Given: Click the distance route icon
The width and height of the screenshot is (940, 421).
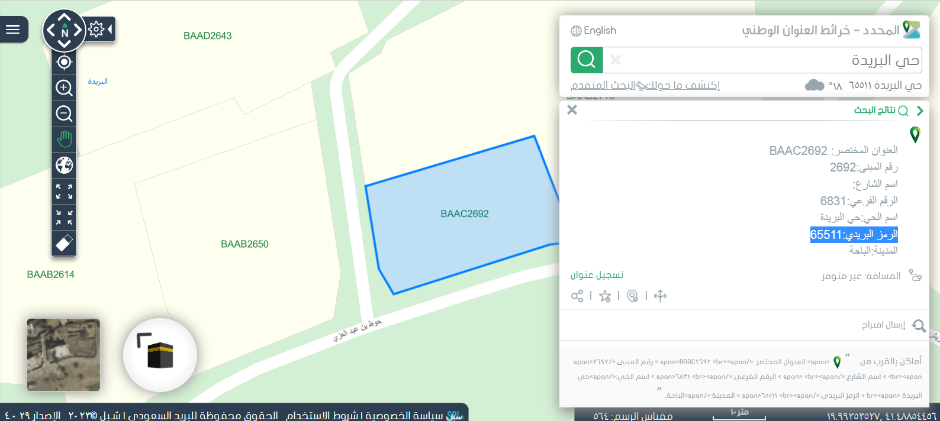Looking at the screenshot, I should click(915, 276).
